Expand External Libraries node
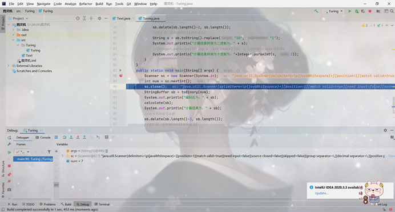Image resolution: width=395 pixels, height=212 pixels. click(x=9, y=66)
